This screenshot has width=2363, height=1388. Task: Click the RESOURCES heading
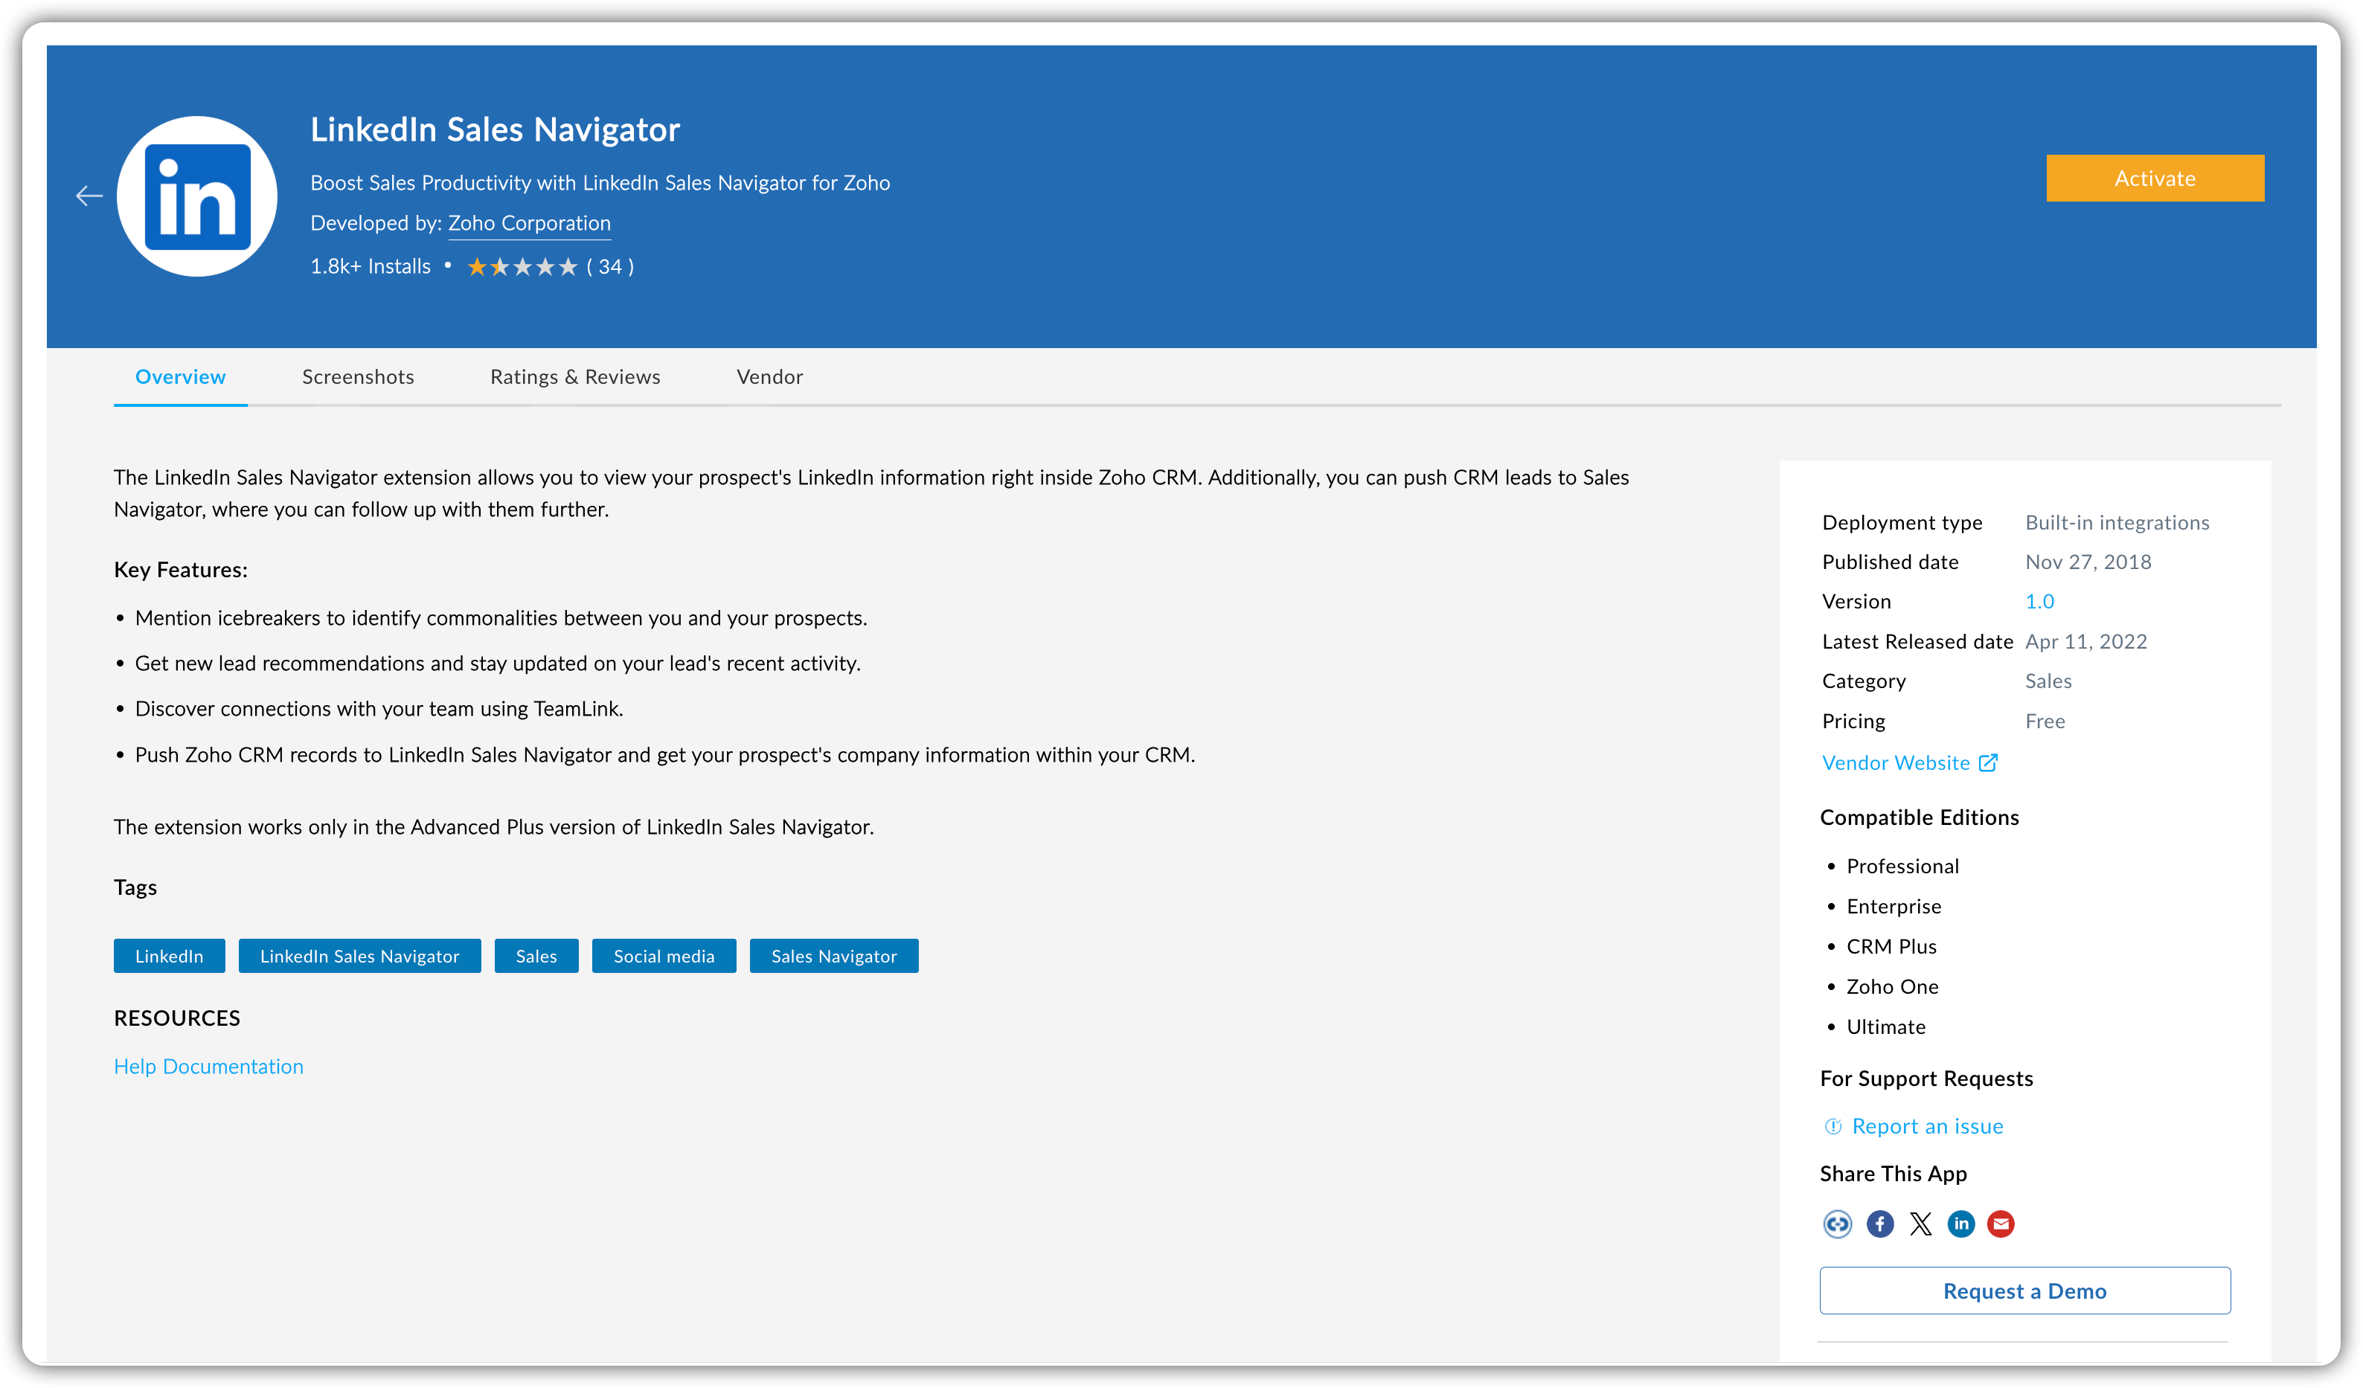click(177, 1019)
